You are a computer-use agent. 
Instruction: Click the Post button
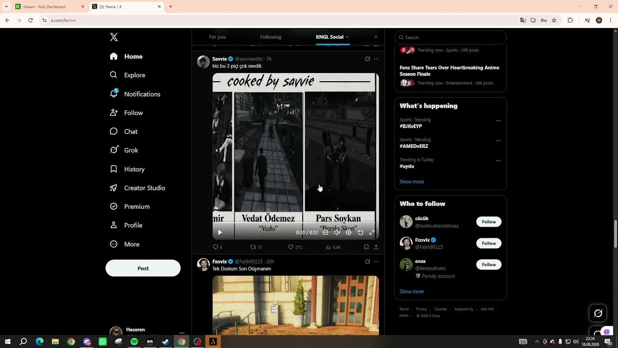tap(143, 268)
